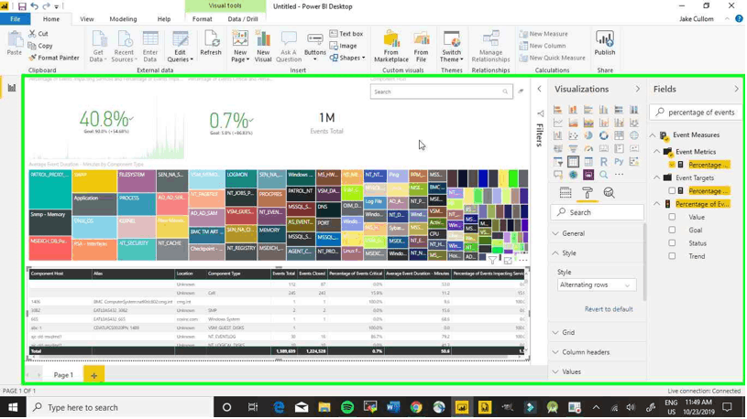Screen dimensions: 747x419
Task: Select the Stacked bar chart visualization
Action: pos(557,110)
